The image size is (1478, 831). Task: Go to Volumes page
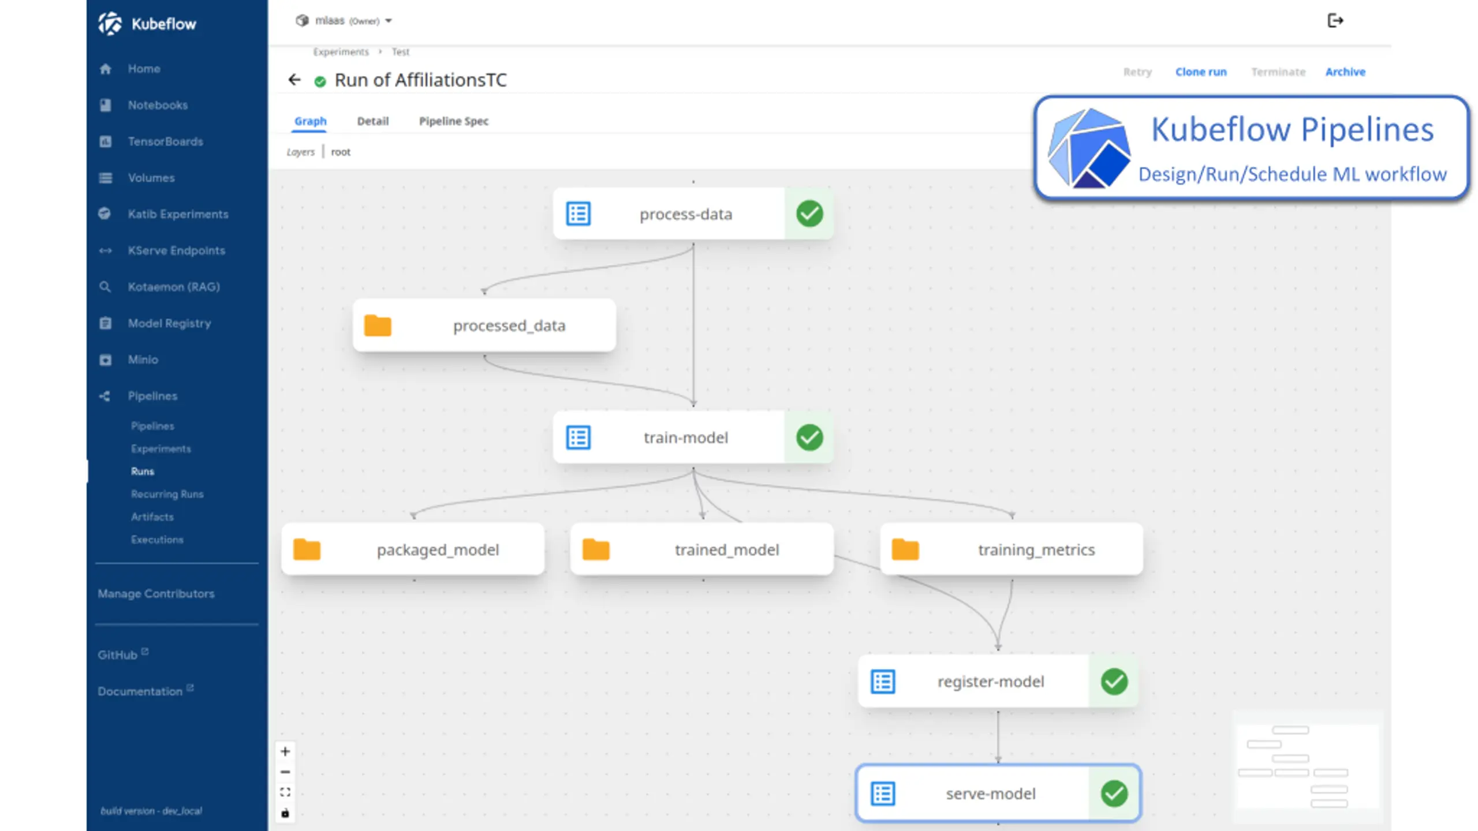[x=151, y=178]
